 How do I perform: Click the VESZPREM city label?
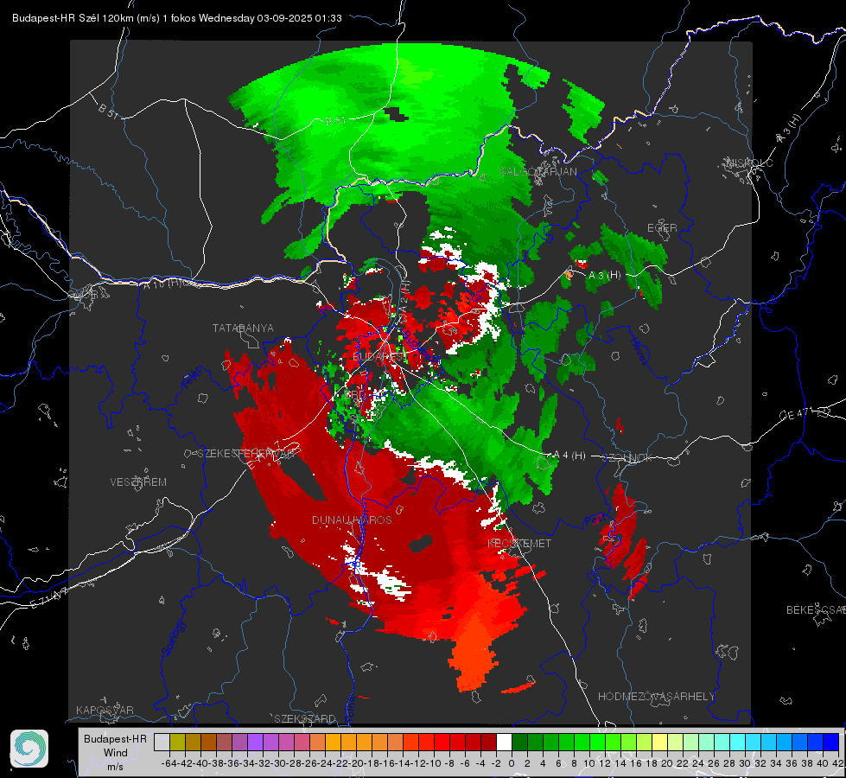(138, 481)
